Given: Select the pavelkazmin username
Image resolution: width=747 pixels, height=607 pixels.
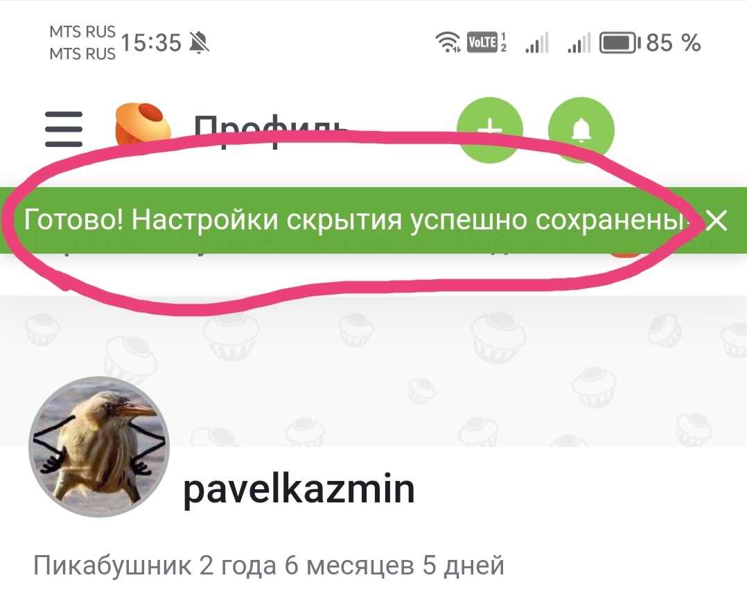Looking at the screenshot, I should 299,489.
